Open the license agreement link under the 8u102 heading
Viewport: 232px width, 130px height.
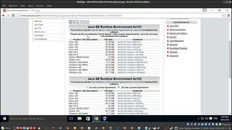click(x=116, y=82)
